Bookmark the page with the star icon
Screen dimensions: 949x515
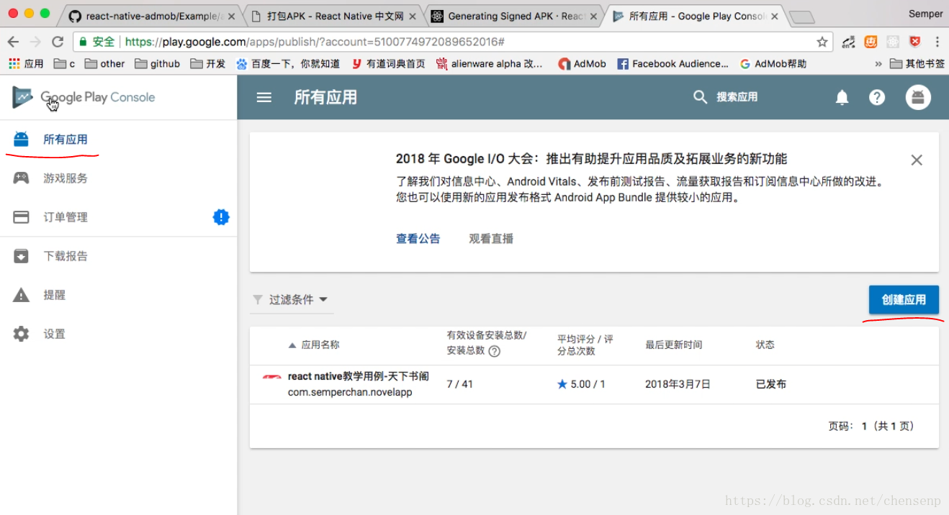[822, 42]
